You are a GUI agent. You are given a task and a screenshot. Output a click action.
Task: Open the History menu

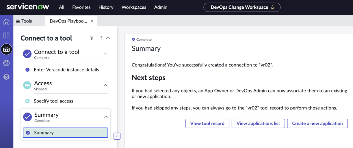coord(106,7)
